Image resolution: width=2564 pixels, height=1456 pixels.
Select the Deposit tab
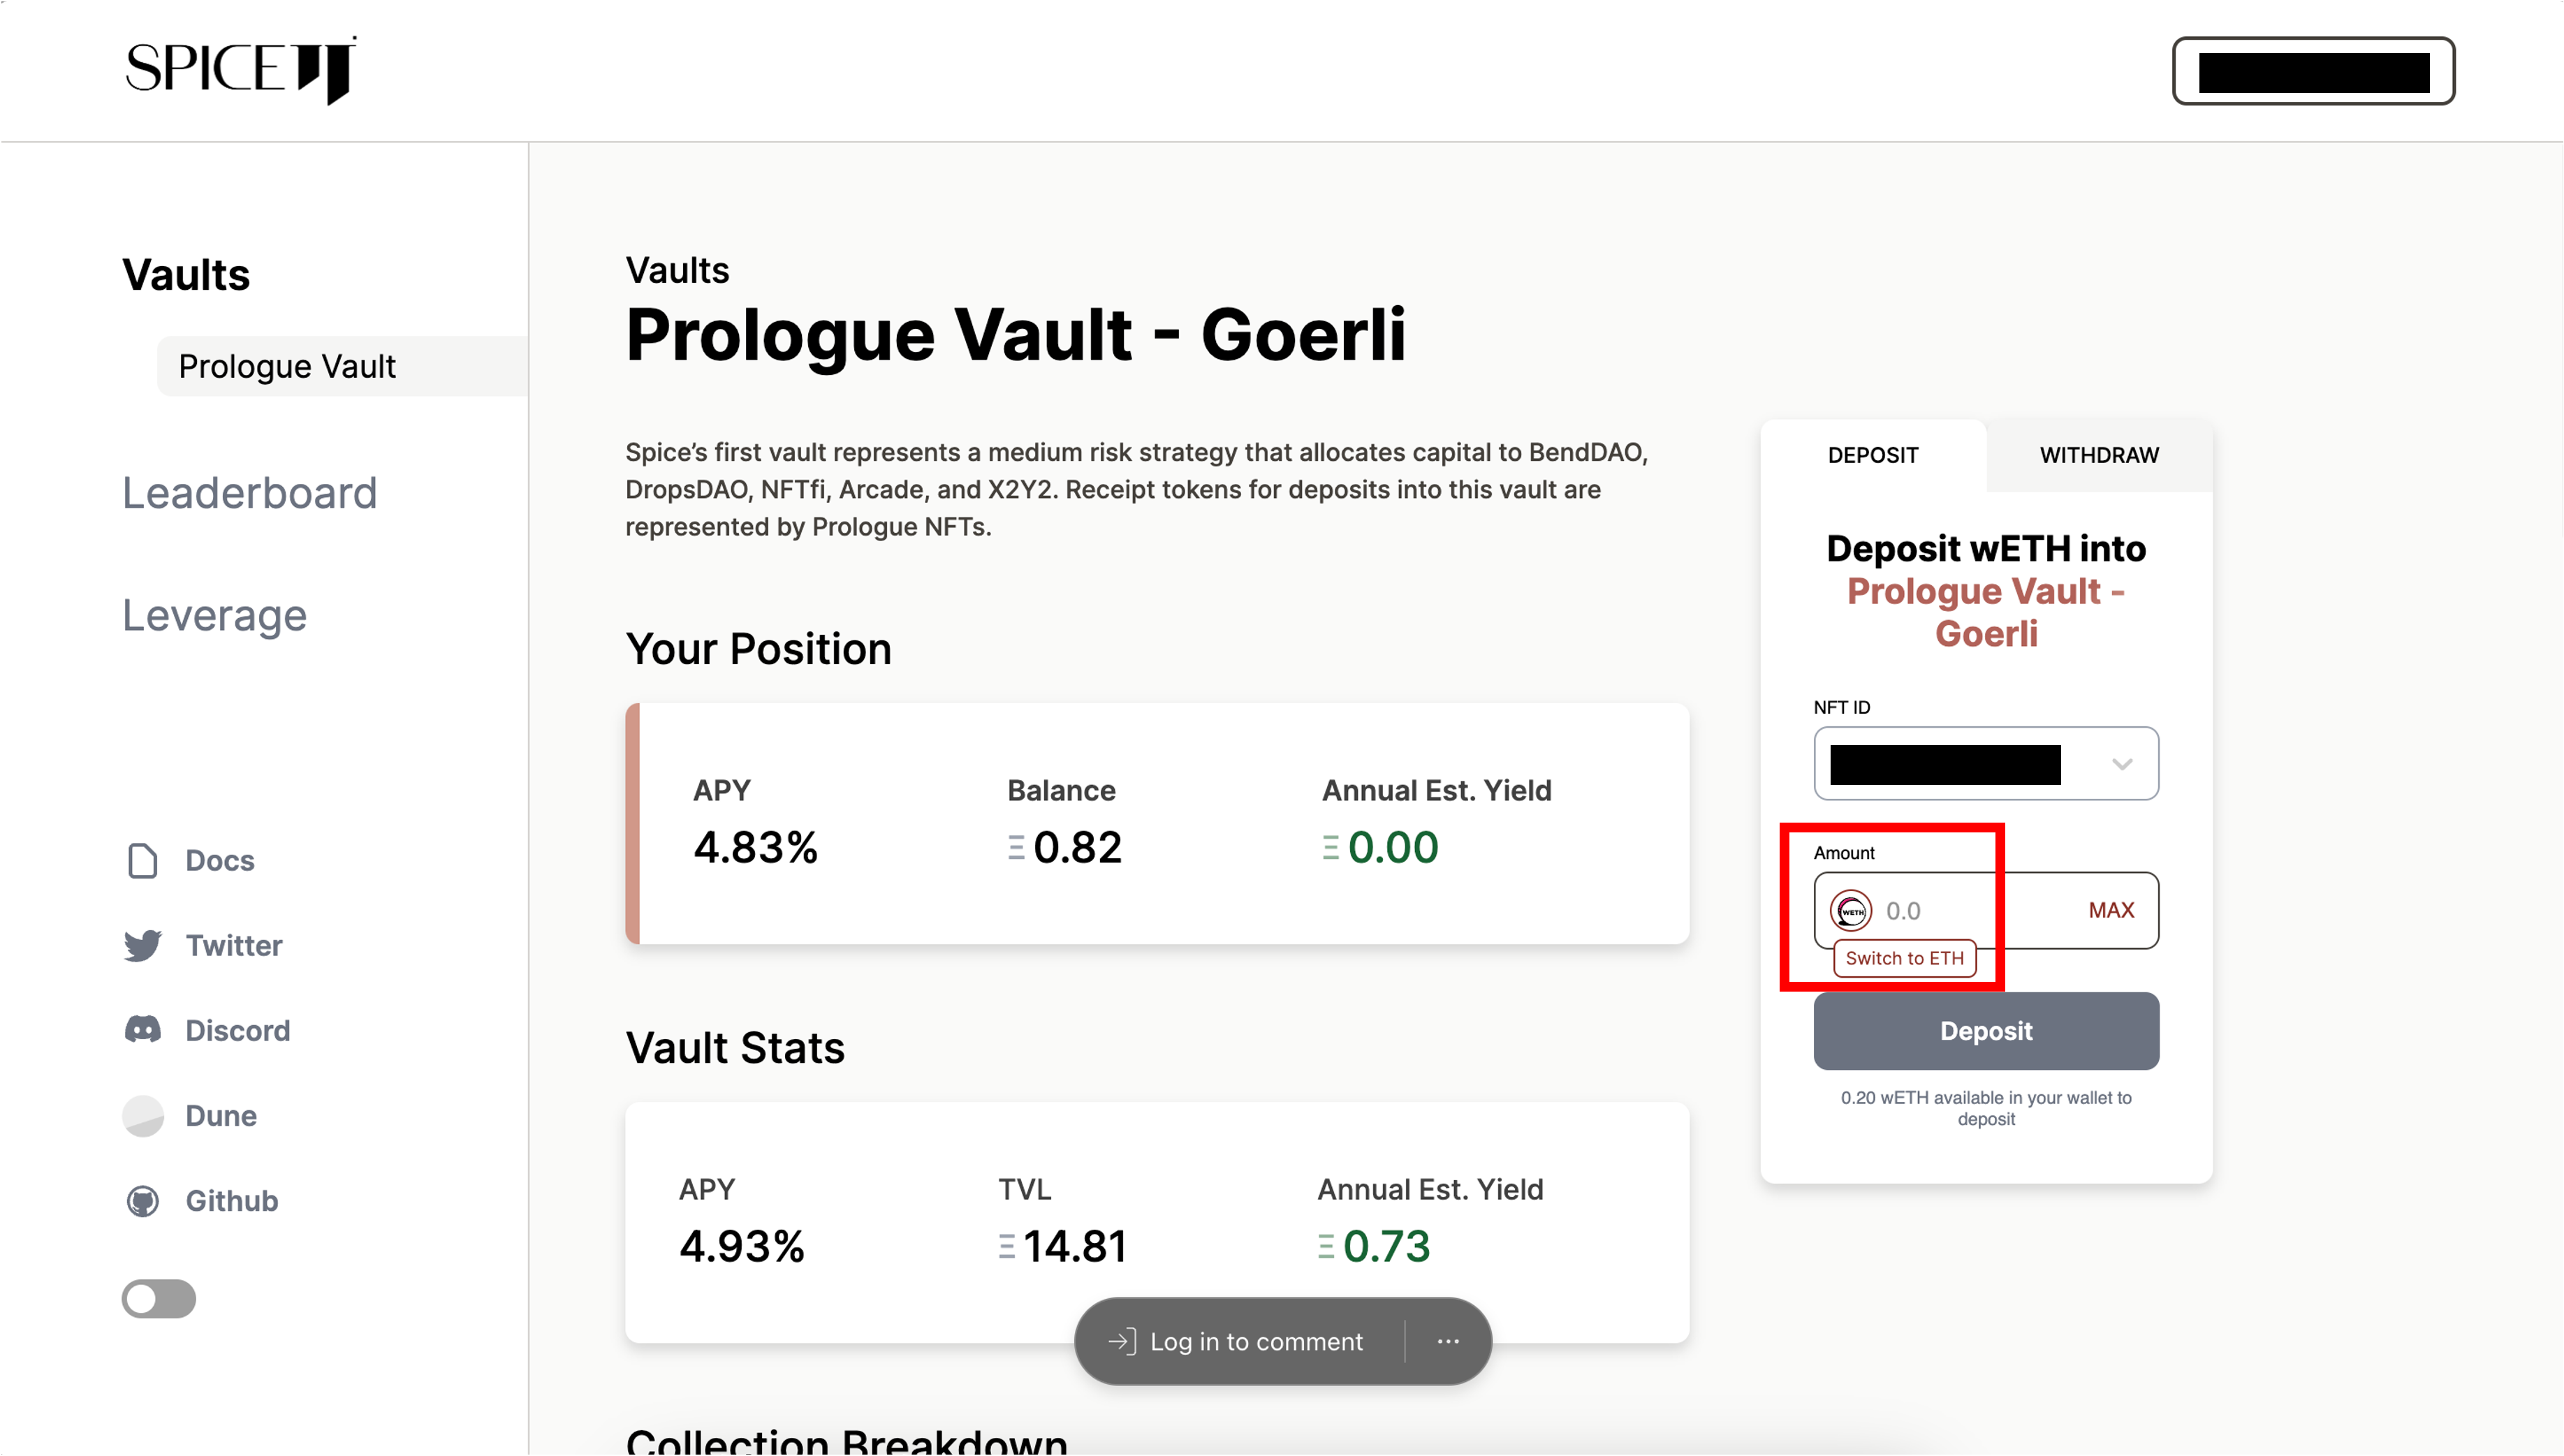click(1873, 455)
